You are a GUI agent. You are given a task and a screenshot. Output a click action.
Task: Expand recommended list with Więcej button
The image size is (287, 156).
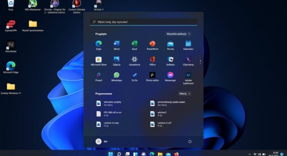tap(185, 94)
